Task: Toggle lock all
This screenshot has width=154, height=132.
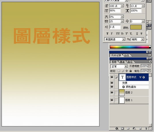Action: tap(130, 71)
